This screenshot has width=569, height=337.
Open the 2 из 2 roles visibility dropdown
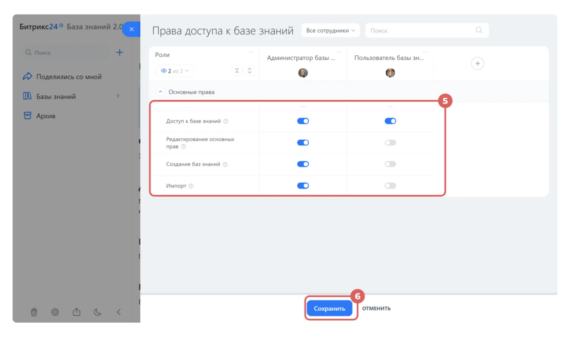(x=174, y=71)
